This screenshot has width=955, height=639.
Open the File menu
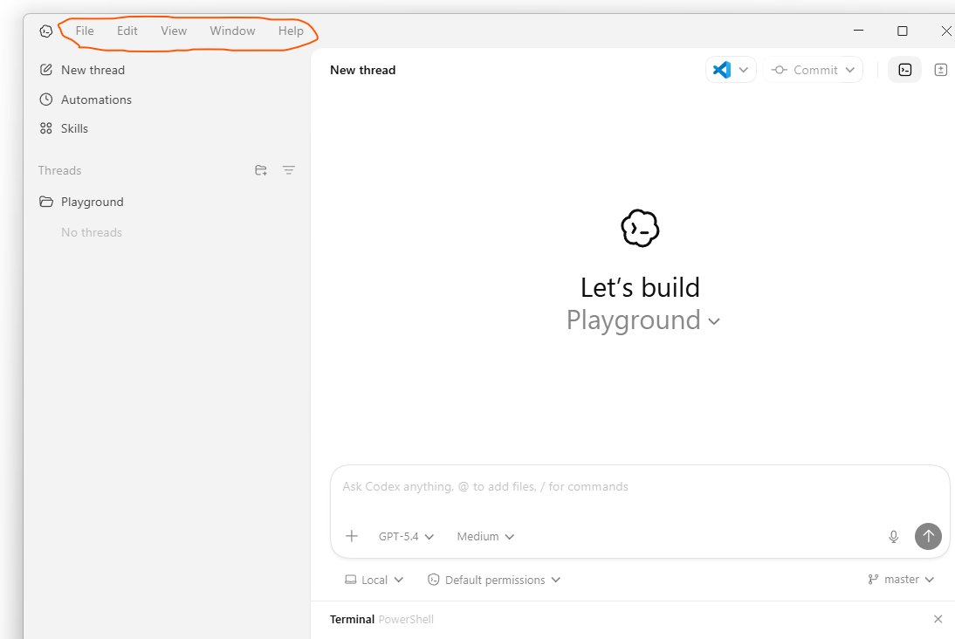85,31
